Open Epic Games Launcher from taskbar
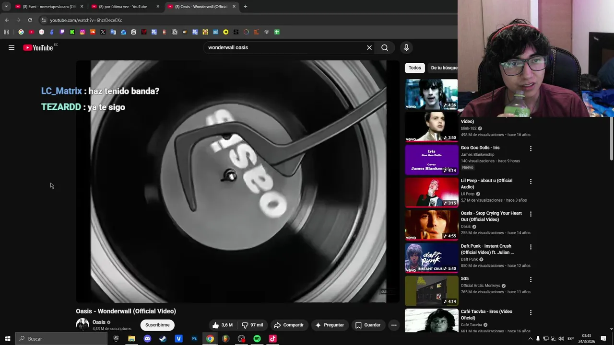Screen dimensions: 614x345 coord(116,339)
